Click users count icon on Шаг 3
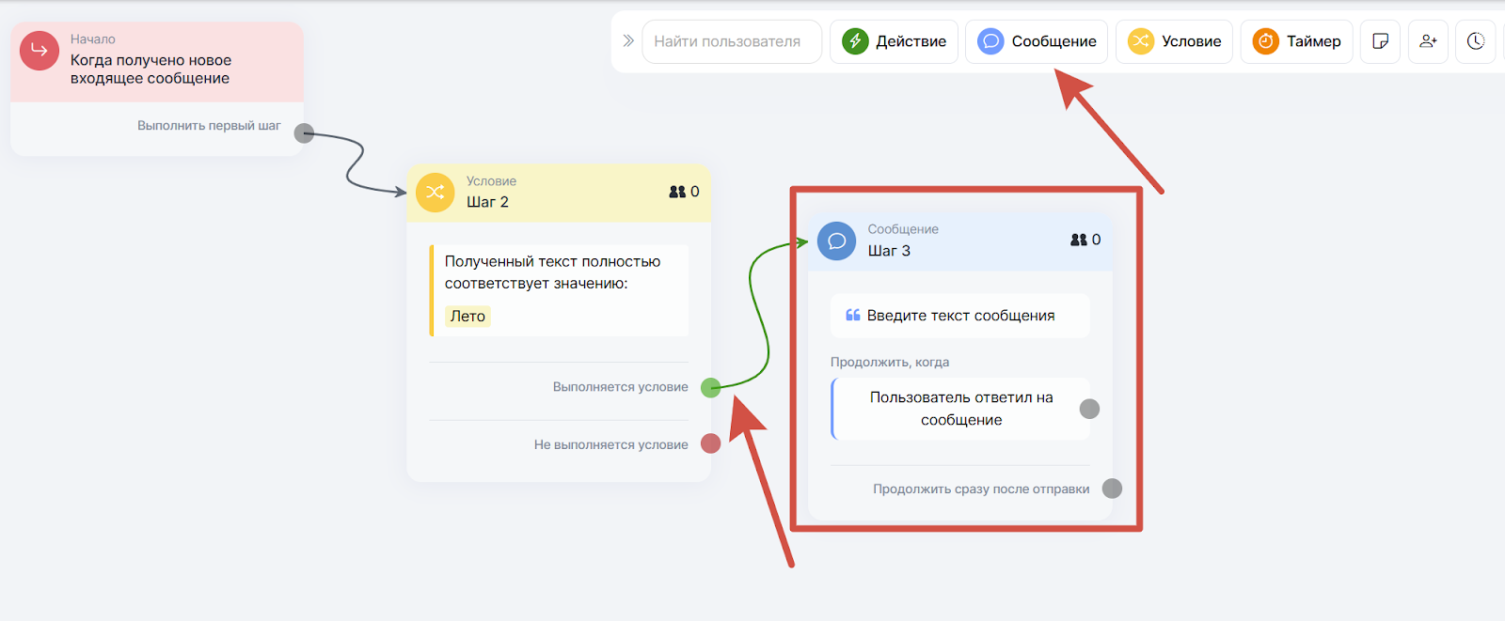Screen dimensions: 1505x621 [1079, 240]
